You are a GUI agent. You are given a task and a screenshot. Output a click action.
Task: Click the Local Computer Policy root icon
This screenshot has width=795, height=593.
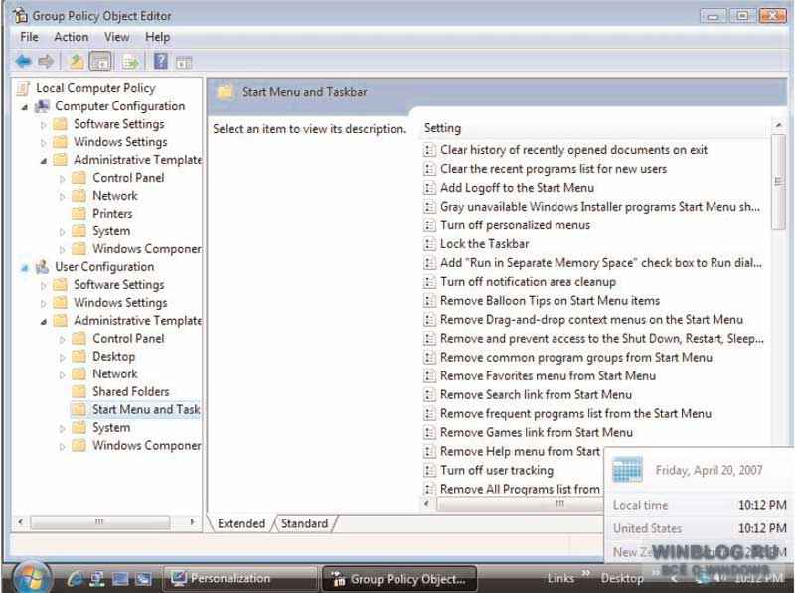(23, 88)
